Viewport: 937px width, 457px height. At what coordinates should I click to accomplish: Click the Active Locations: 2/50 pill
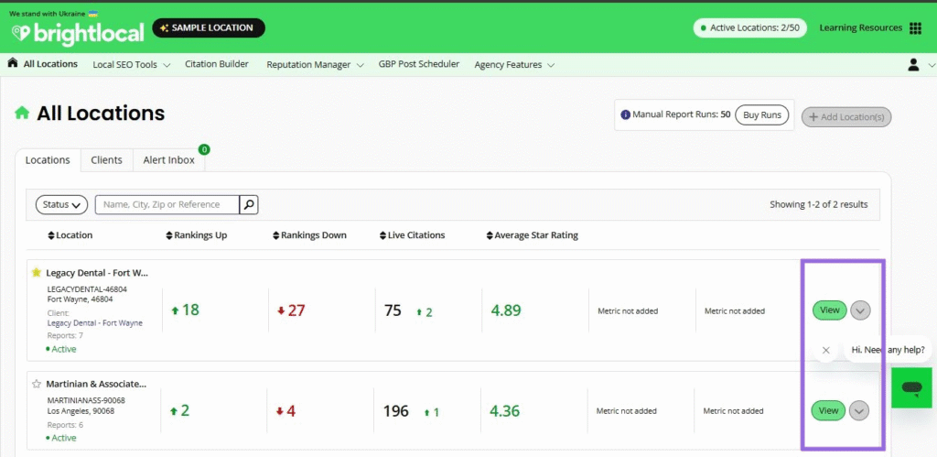(x=750, y=28)
